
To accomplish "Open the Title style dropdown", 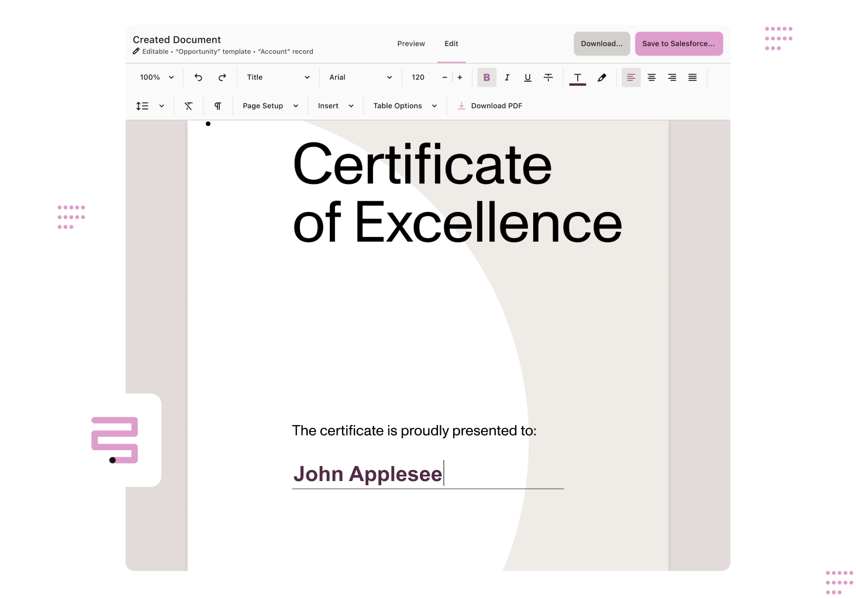I will click(x=278, y=78).
